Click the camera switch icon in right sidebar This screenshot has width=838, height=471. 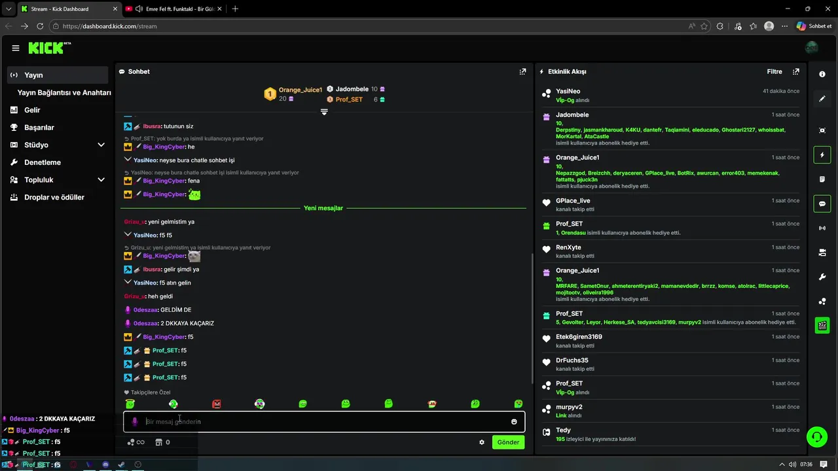pyautogui.click(x=822, y=253)
